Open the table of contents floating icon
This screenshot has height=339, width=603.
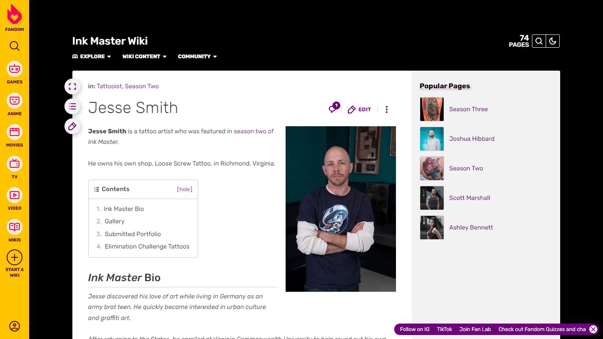click(x=72, y=106)
